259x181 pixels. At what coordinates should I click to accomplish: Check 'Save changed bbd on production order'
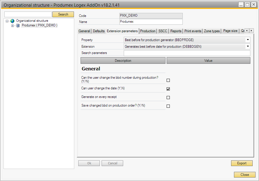point(168,106)
